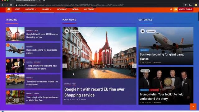Expand the Sports menu dropdown
This screenshot has height=112, width=199.
(x=46, y=9)
